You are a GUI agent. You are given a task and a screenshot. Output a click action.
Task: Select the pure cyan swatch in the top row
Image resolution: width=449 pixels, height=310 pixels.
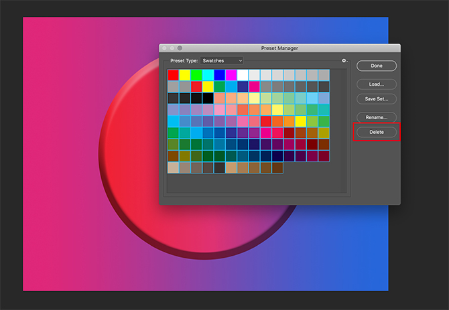[208, 75]
